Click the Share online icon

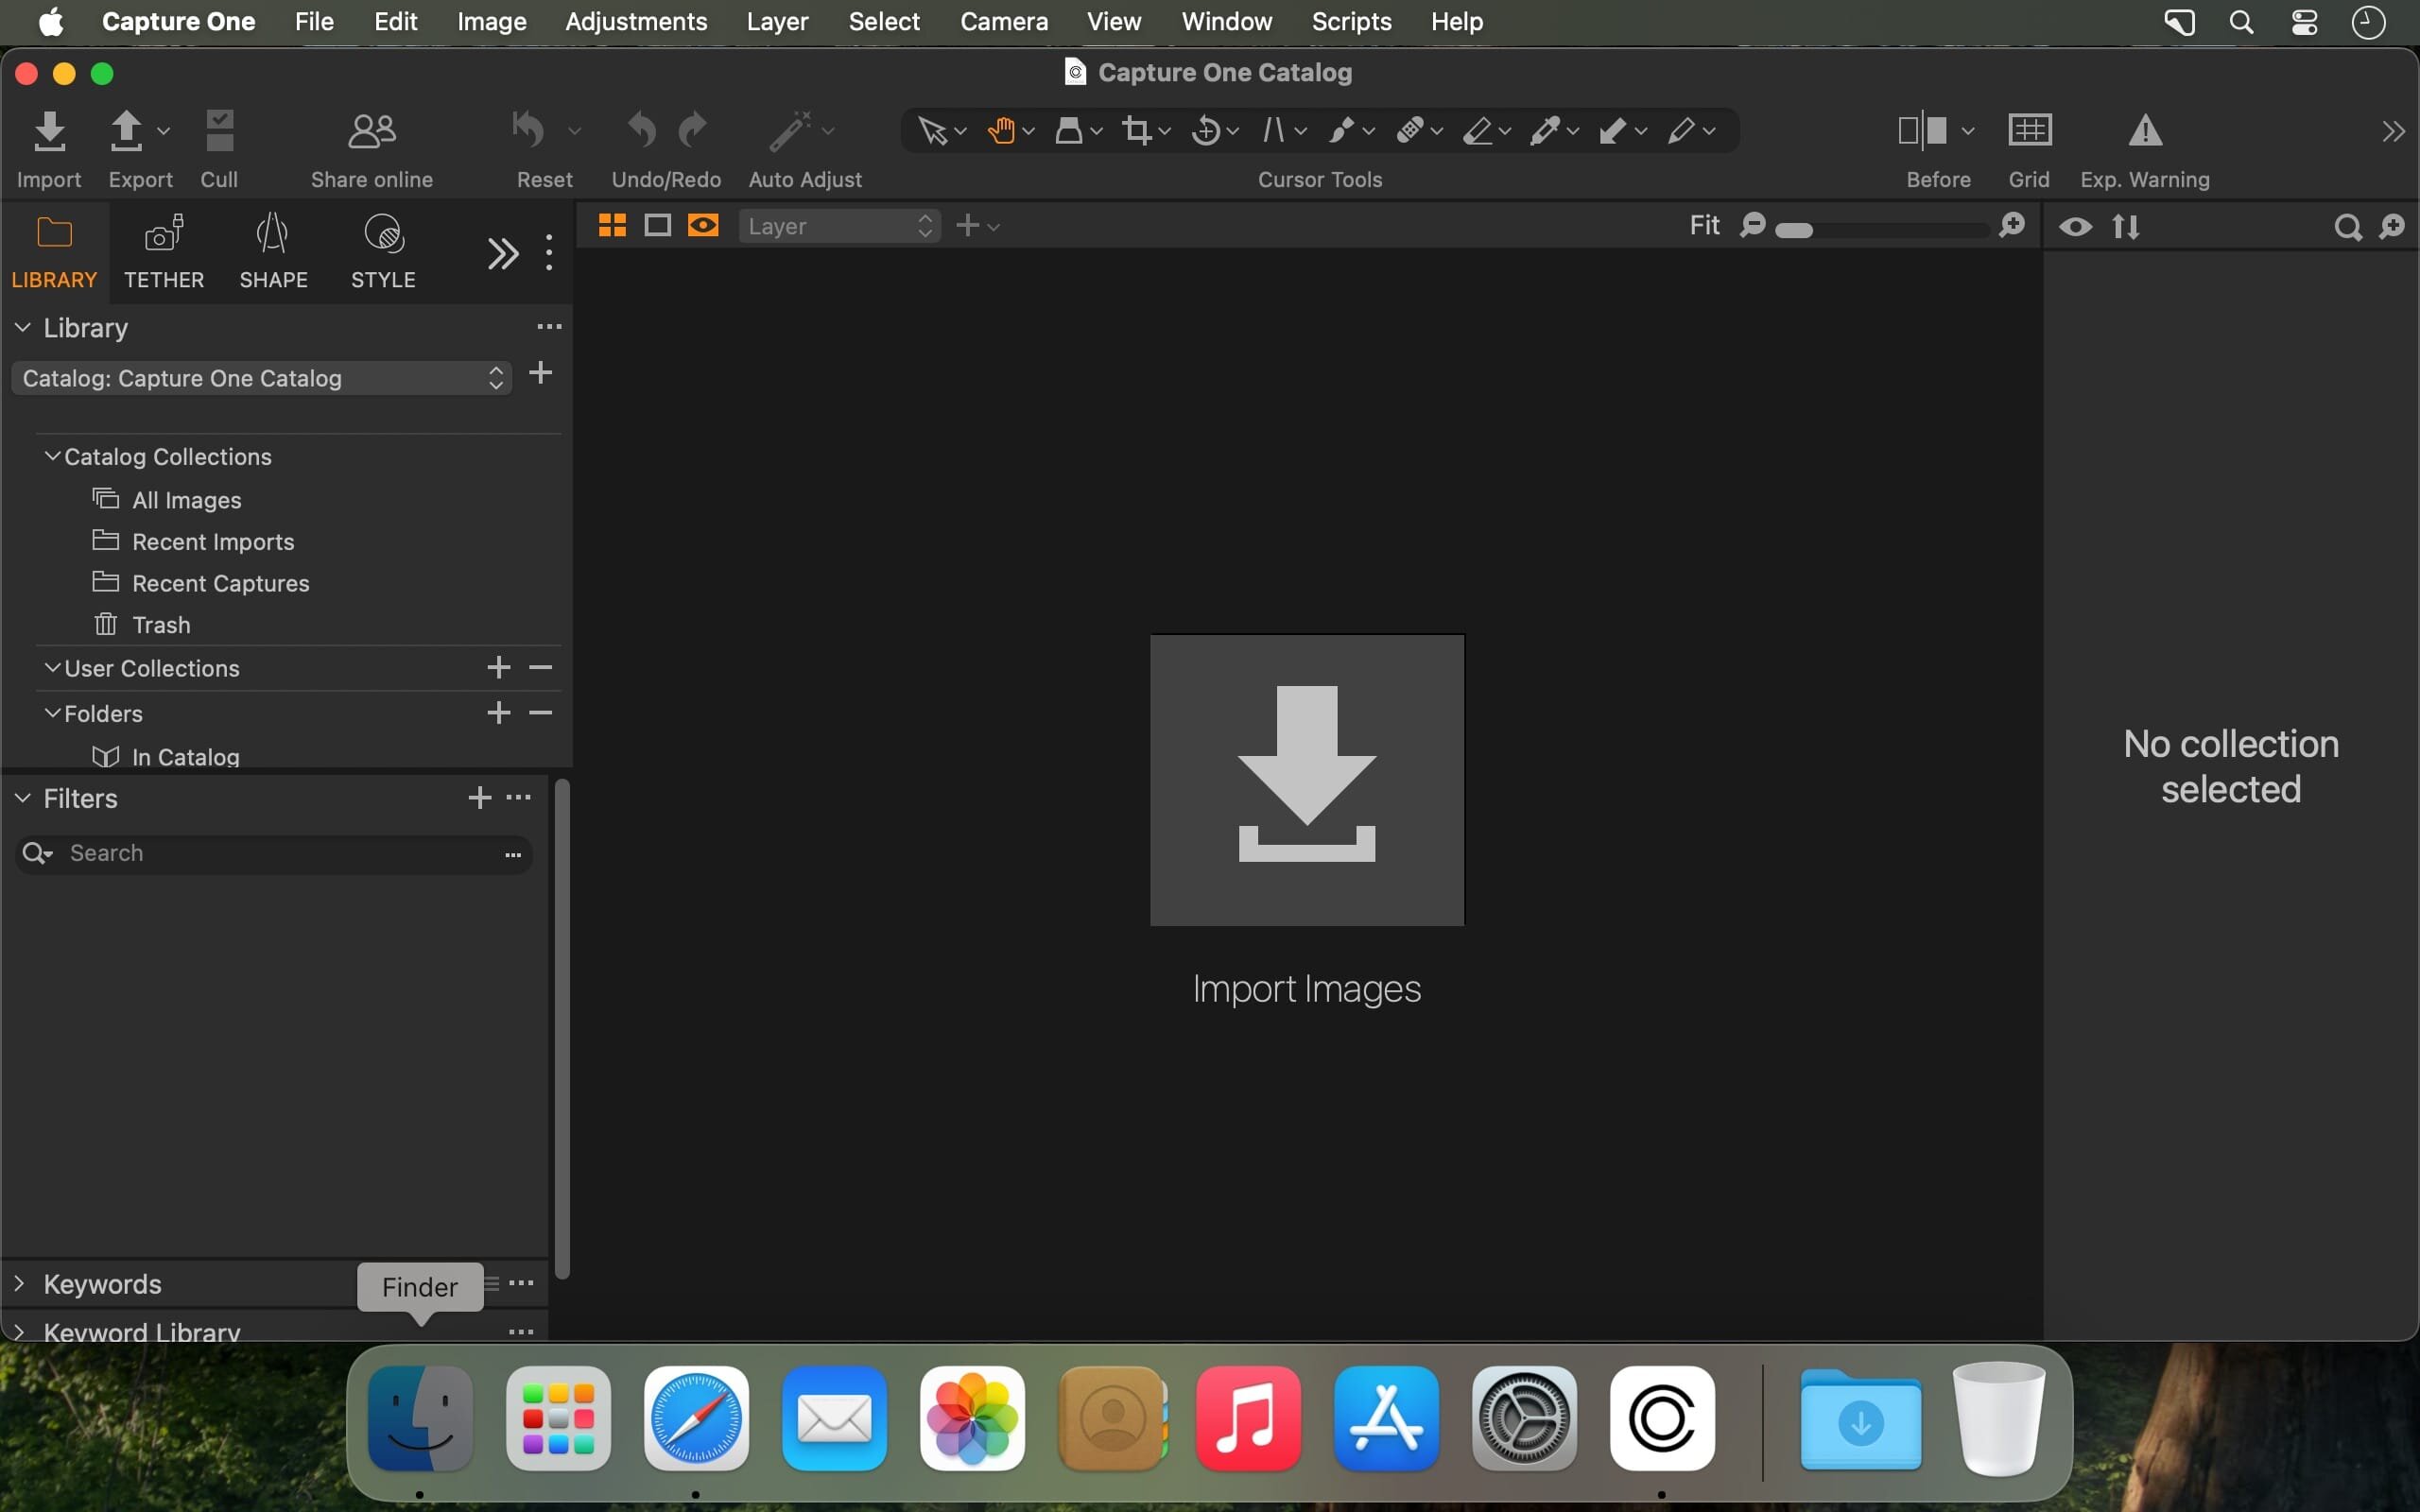pos(371,132)
